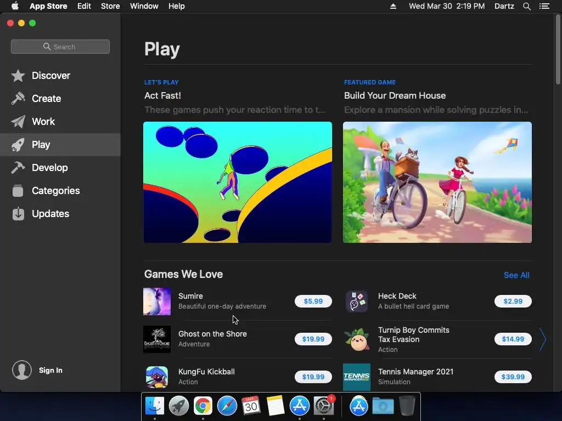
Task: Open the Trash in the Dock
Action: 407,406
